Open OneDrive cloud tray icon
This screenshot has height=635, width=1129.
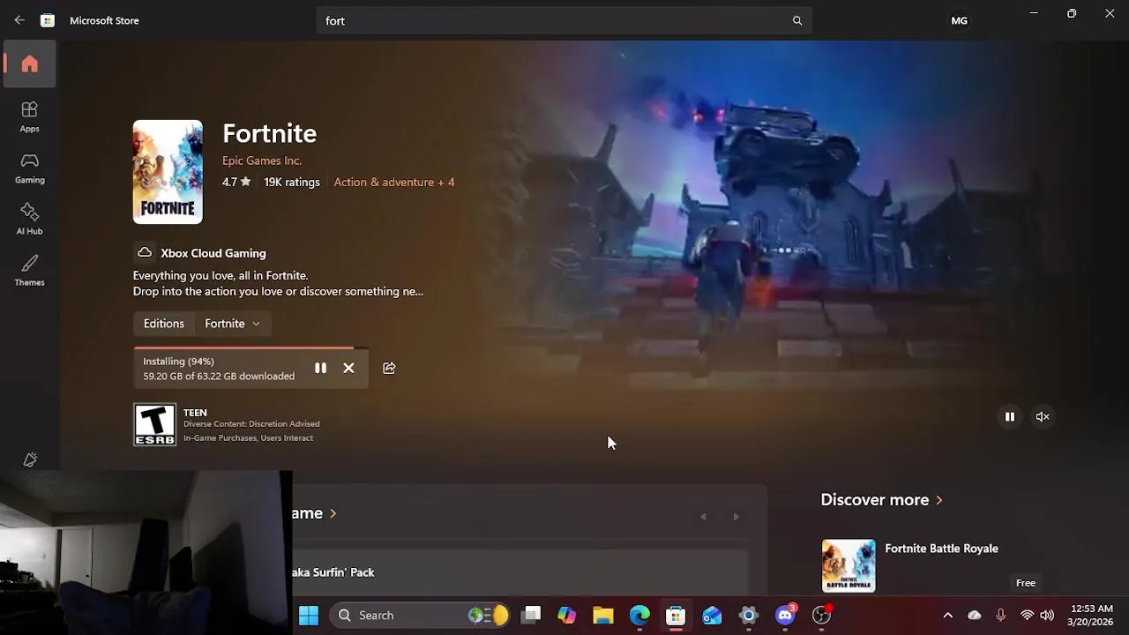click(x=975, y=616)
